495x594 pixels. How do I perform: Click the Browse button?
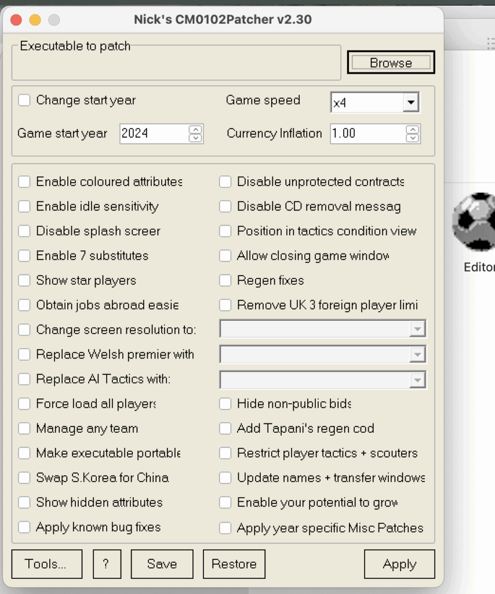(x=391, y=63)
